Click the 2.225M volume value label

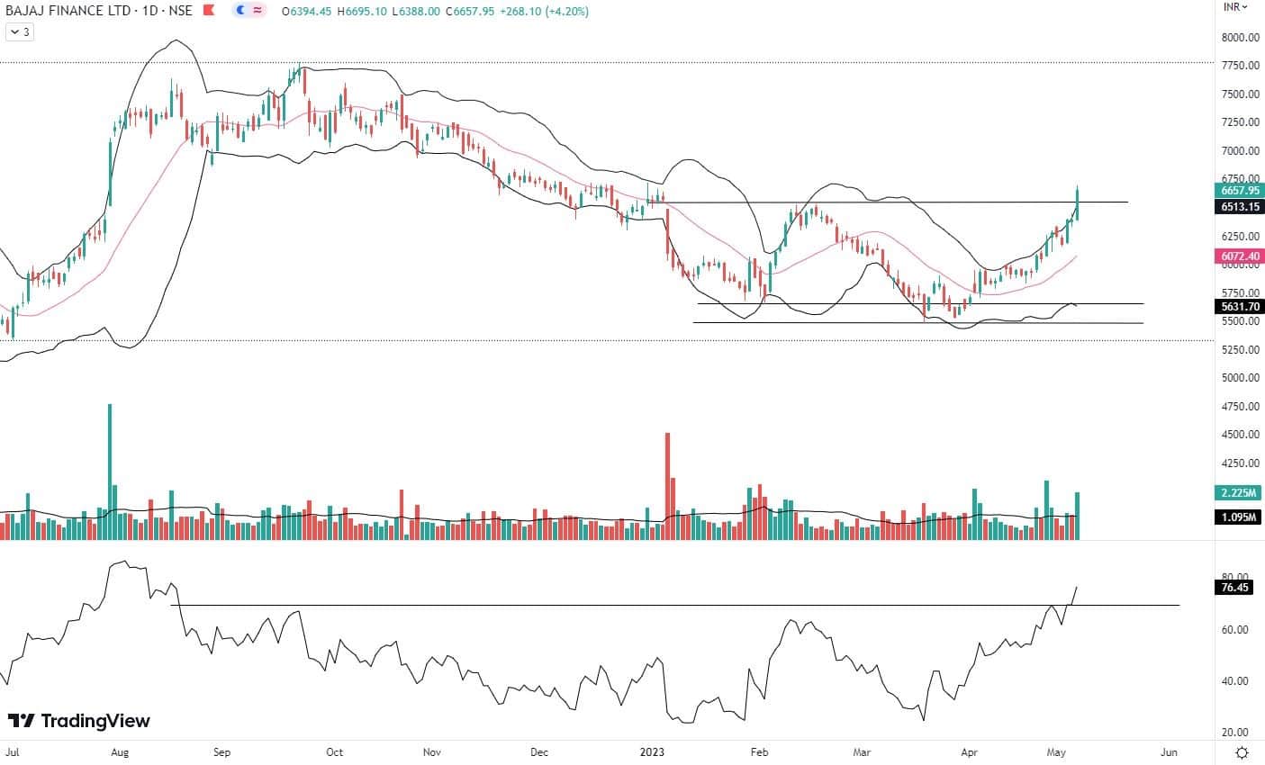pyautogui.click(x=1239, y=492)
